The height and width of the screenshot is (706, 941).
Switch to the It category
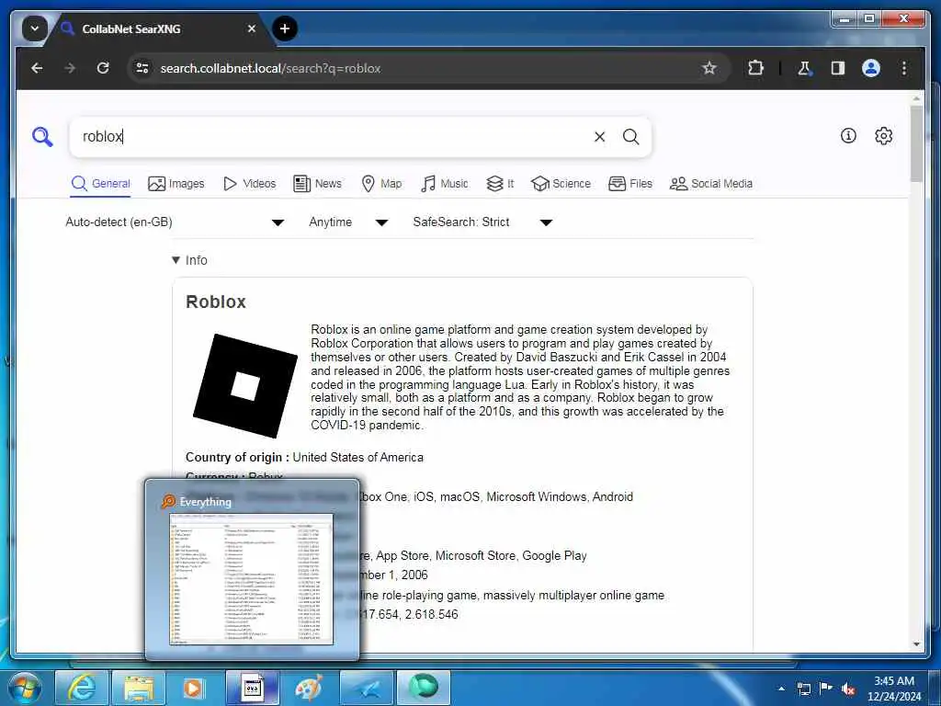(500, 184)
